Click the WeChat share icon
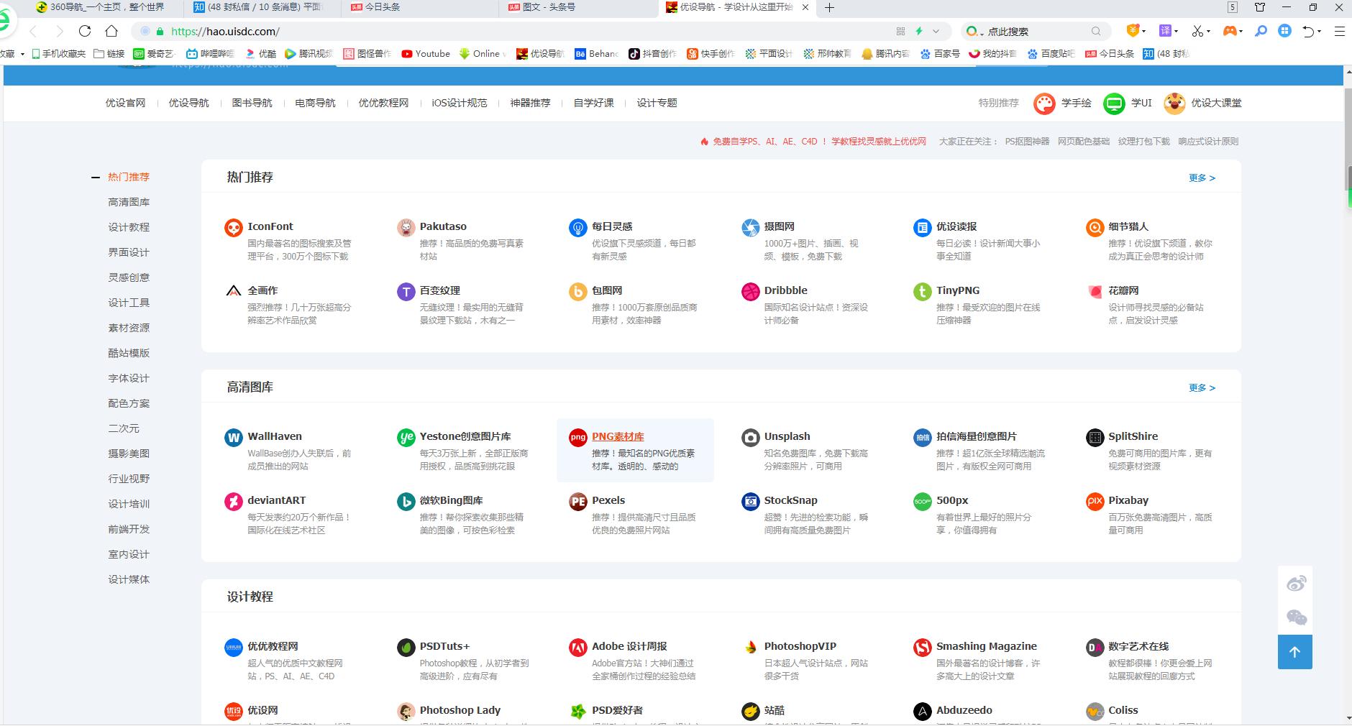The width and height of the screenshot is (1352, 726). pos(1296,617)
